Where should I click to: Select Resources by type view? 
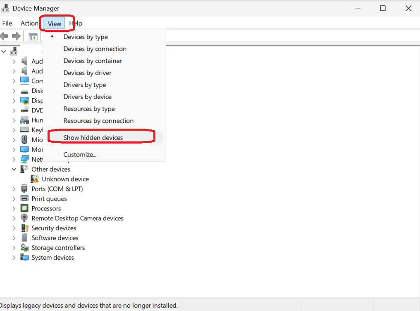(89, 109)
